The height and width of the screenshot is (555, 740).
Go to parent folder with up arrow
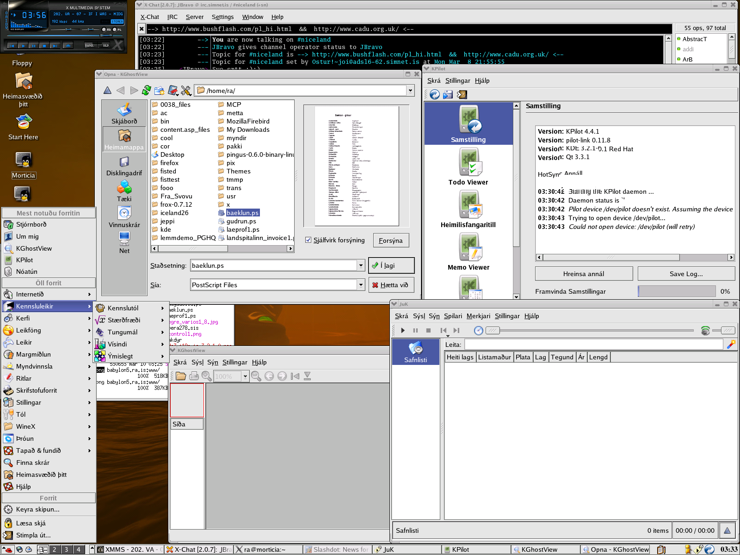click(107, 90)
